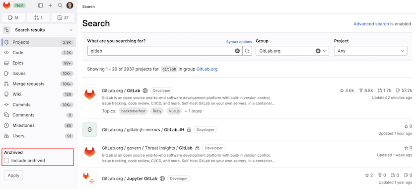The height and width of the screenshot is (189, 416).
Task: Open the Project dropdown set to Any
Action: [370, 51]
